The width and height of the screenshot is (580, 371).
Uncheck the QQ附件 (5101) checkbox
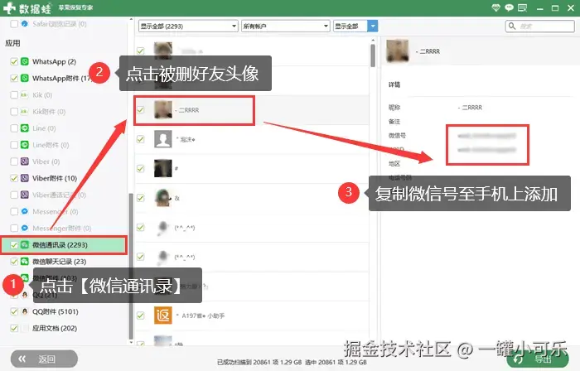pos(14,311)
